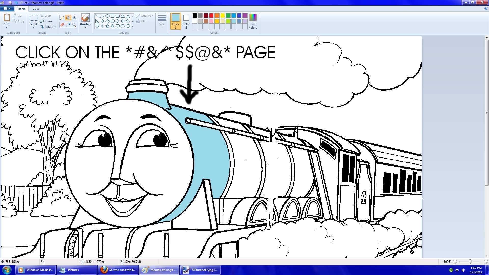Screen dimensions: 489x275
Task: Click the Paste clipboard icon
Action: coord(7,18)
